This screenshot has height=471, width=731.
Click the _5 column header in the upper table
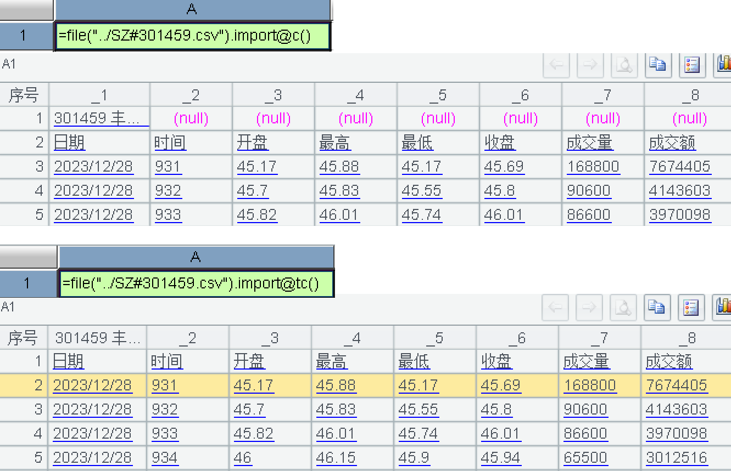(438, 95)
